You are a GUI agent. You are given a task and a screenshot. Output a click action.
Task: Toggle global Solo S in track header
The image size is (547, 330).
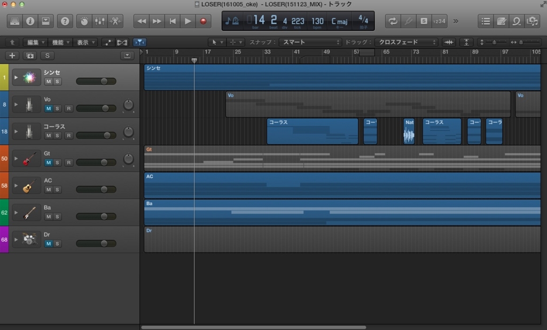click(x=48, y=56)
